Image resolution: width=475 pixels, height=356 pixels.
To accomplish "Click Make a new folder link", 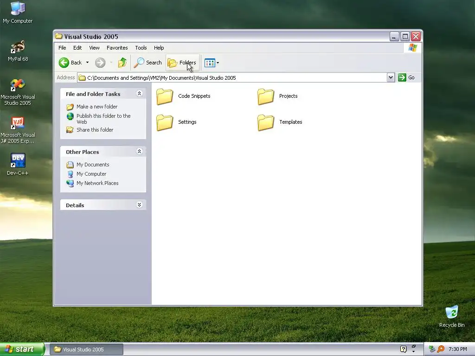I will pos(97,107).
